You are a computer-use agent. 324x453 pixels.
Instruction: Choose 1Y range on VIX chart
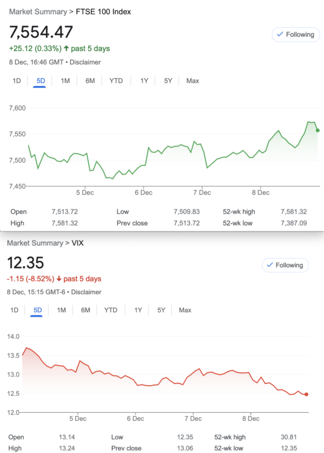[x=138, y=310]
